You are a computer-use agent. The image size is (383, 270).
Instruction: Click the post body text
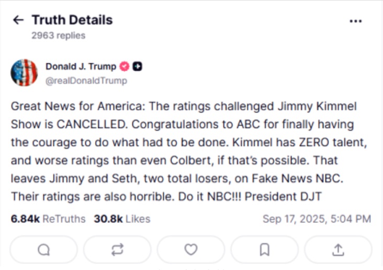pyautogui.click(x=189, y=151)
